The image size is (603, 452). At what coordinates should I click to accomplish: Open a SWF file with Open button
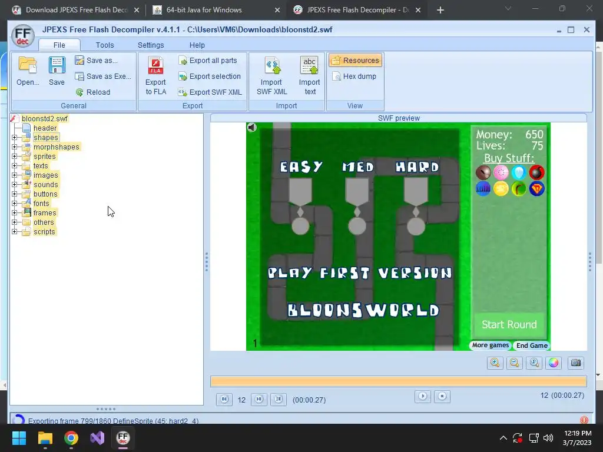pos(28,71)
